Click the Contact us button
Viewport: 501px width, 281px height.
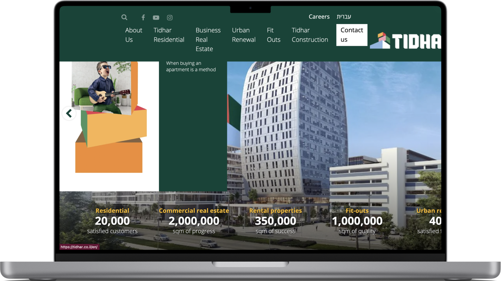(352, 35)
